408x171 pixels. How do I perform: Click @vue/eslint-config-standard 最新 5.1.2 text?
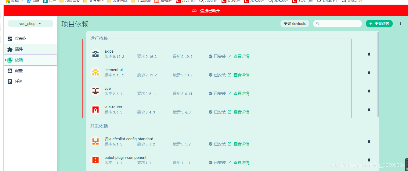click(x=182, y=144)
